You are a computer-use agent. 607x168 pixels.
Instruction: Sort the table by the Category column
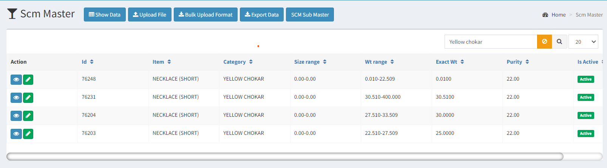238,62
